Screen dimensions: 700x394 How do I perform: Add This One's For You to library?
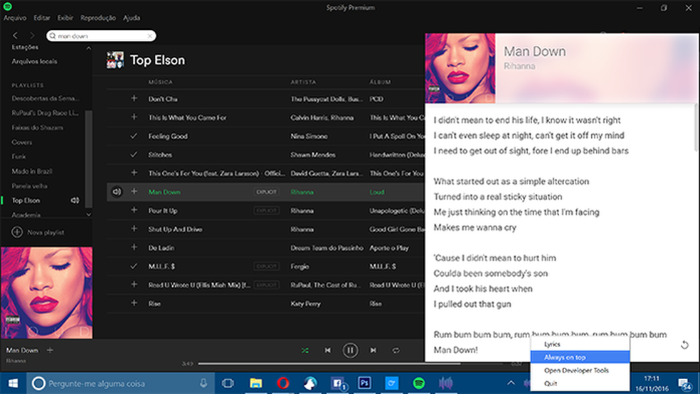[134, 173]
